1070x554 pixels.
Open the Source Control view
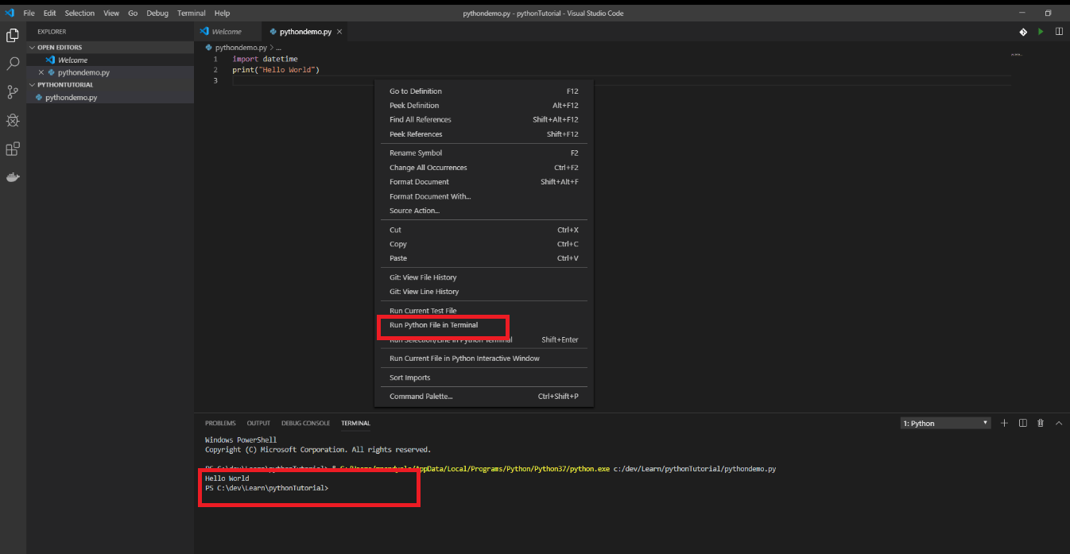pyautogui.click(x=12, y=91)
